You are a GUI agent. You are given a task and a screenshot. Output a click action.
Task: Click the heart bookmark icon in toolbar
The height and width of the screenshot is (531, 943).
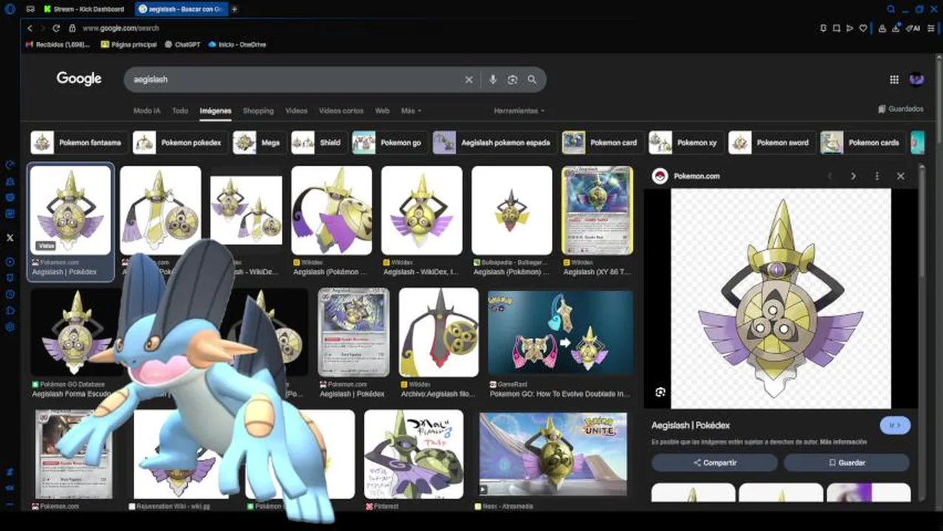(863, 28)
